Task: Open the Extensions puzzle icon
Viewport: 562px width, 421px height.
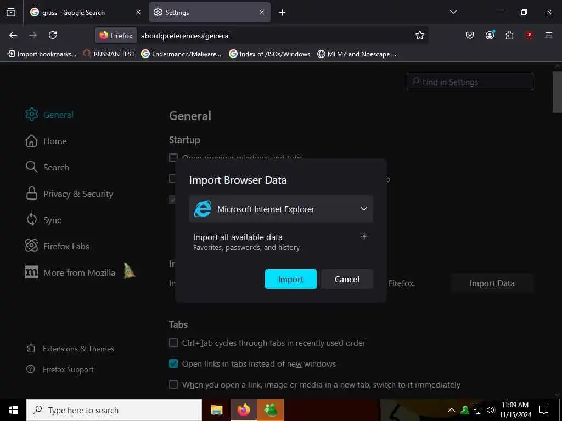Action: pyautogui.click(x=509, y=35)
